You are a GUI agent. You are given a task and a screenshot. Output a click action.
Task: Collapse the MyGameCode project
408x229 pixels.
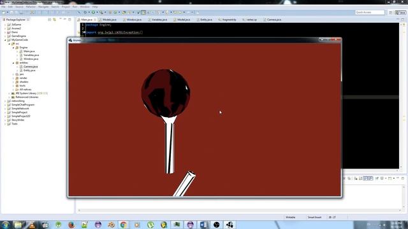(x=5, y=40)
